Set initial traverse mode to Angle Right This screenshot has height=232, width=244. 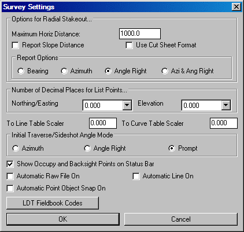tap(87, 148)
